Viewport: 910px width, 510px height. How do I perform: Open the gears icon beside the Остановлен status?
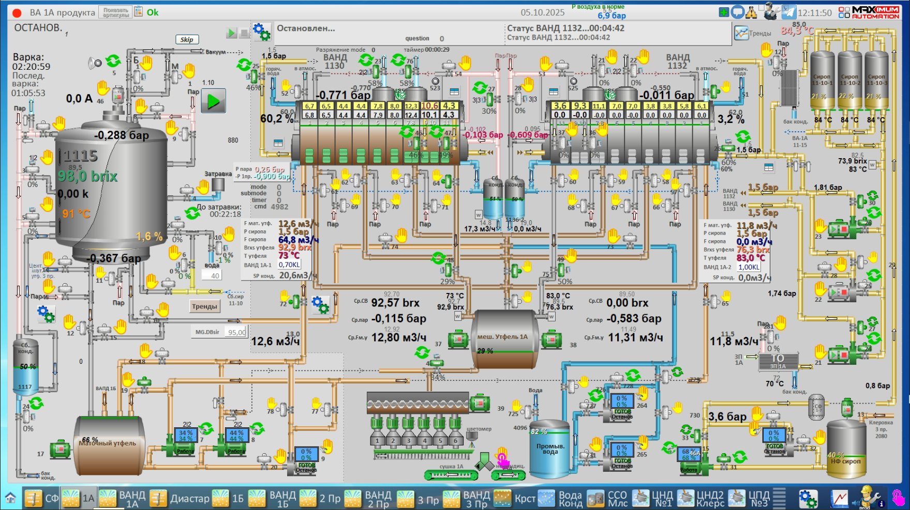pos(262,32)
